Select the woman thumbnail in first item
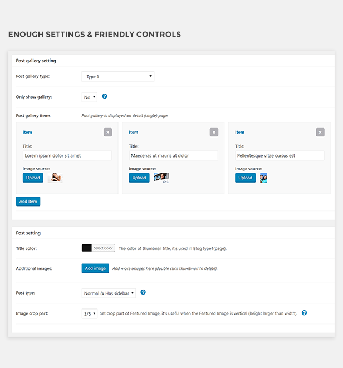The height and width of the screenshot is (368, 343). (x=55, y=178)
